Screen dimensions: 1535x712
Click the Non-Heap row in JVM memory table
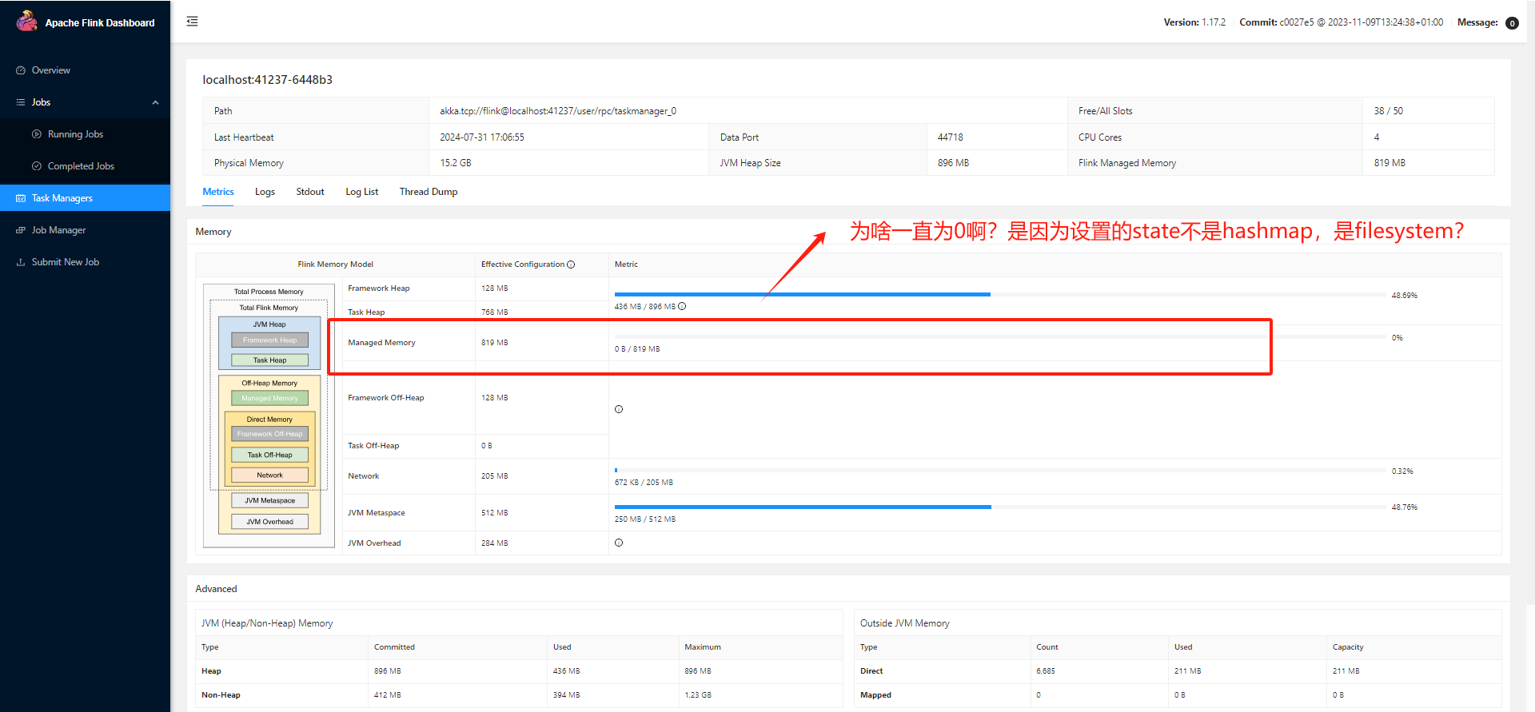tap(518, 695)
